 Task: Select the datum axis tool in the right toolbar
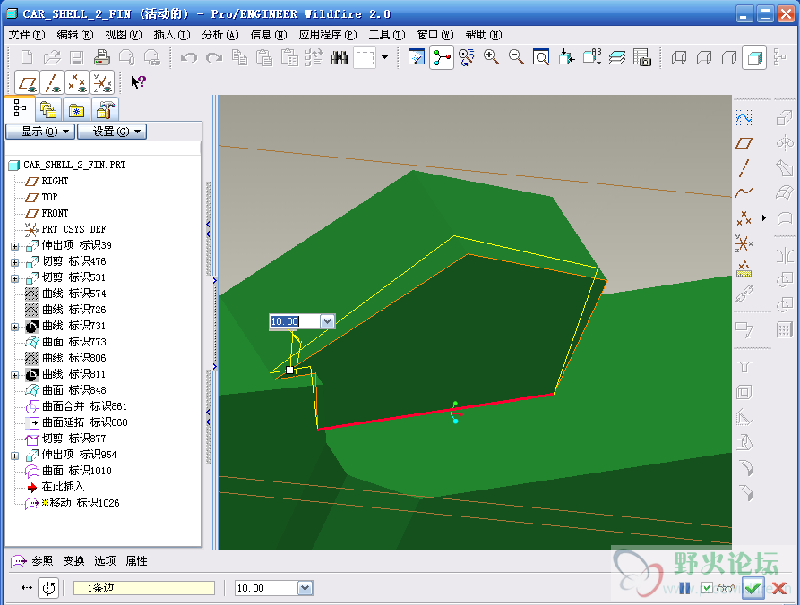click(x=744, y=167)
